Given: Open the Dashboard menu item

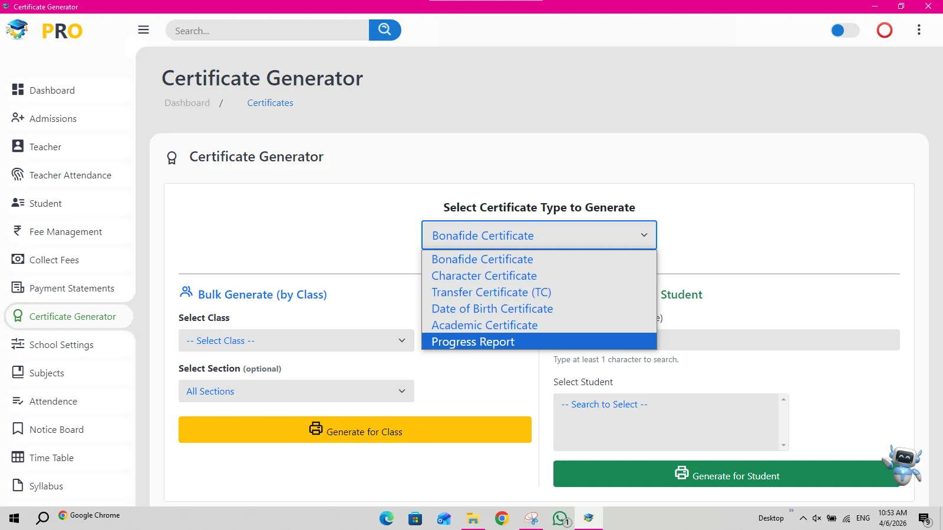Looking at the screenshot, I should point(70,90).
